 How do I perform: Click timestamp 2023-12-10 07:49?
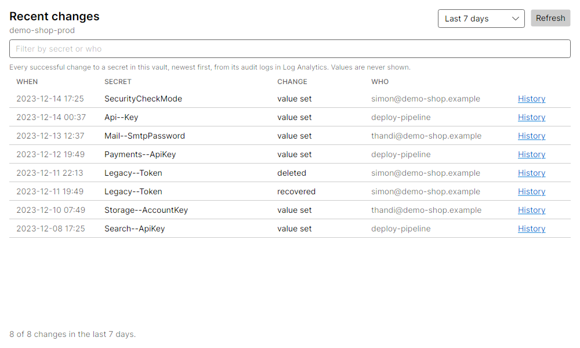click(50, 210)
